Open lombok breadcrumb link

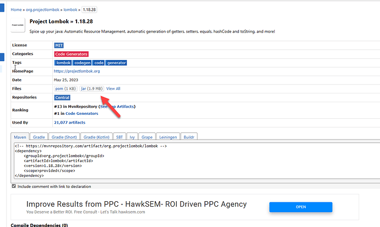(70, 10)
